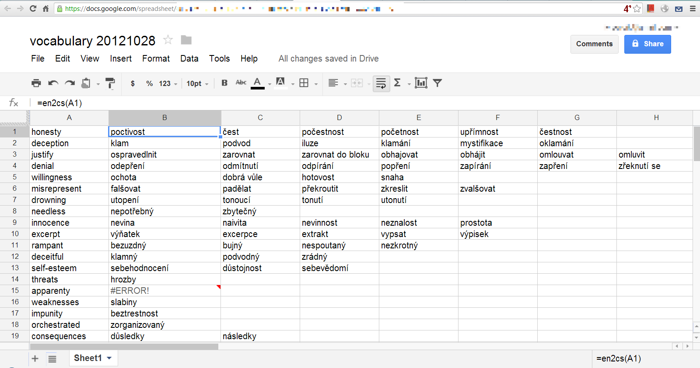700x368 pixels.
Task: Pick text color with underlined A
Action: 257,83
